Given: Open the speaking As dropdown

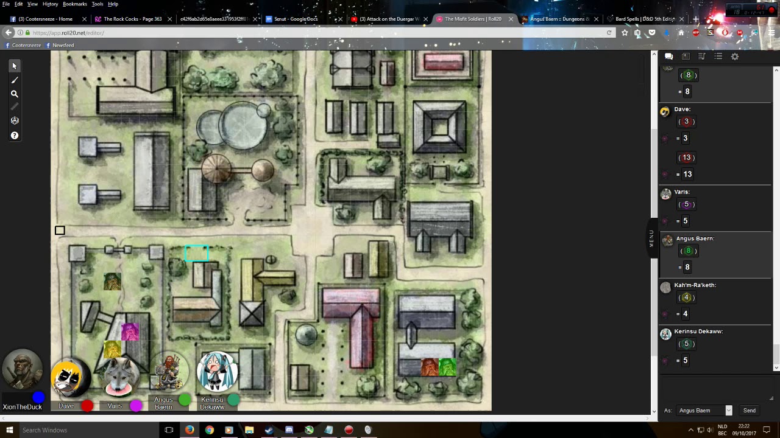Looking at the screenshot, I should (704, 411).
